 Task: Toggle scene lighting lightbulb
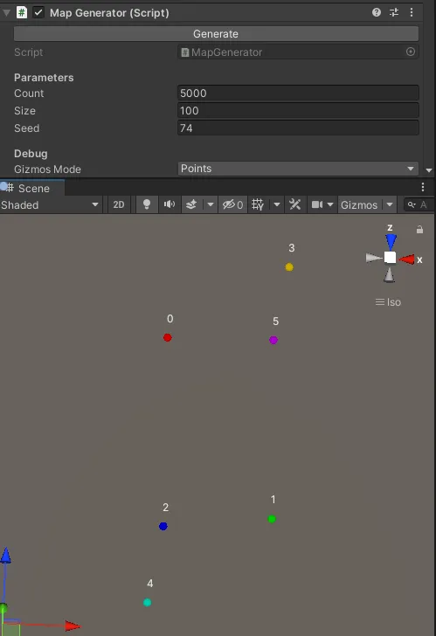tap(147, 204)
